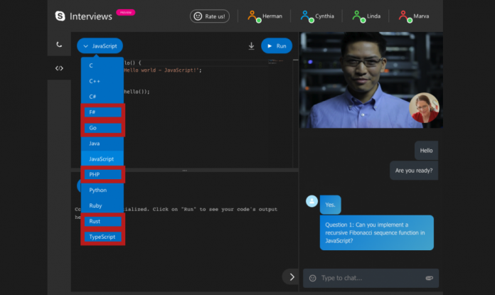Image resolution: width=495 pixels, height=295 pixels.
Task: Click the Hello chat message
Action: pos(426,151)
